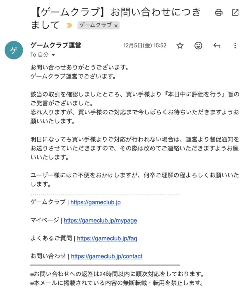Click the To 自分 recipient text
The image size is (249, 299).
click(39, 55)
